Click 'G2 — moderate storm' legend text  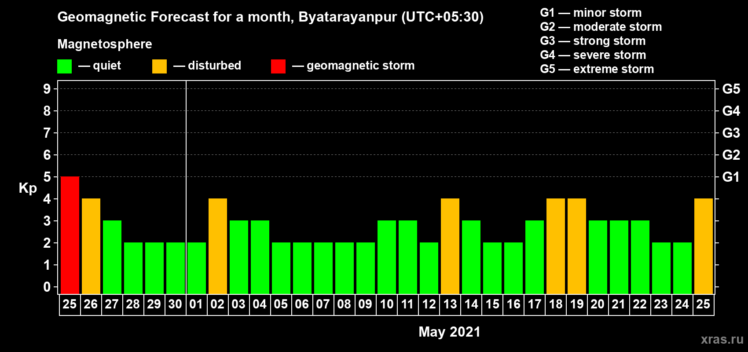(601, 27)
